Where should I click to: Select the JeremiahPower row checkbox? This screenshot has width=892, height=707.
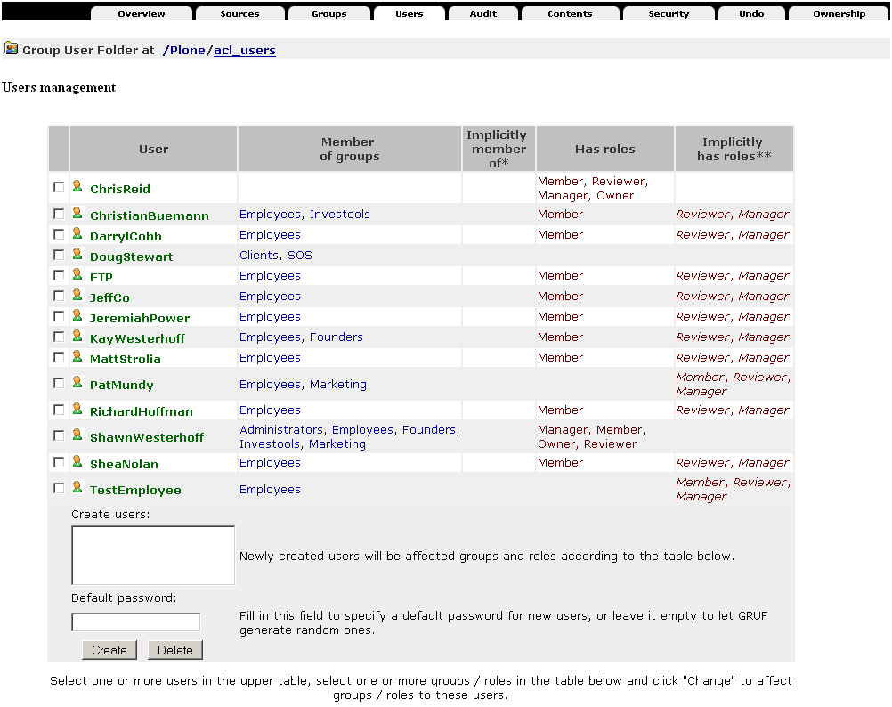pos(59,317)
